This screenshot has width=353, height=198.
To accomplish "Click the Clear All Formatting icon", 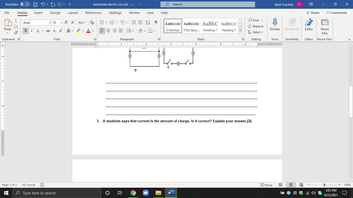I will (x=92, y=23).
